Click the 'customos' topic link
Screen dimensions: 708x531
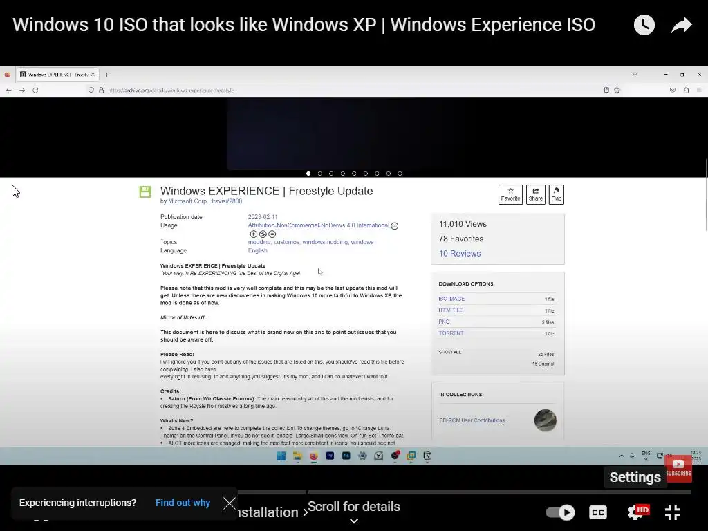pos(286,242)
